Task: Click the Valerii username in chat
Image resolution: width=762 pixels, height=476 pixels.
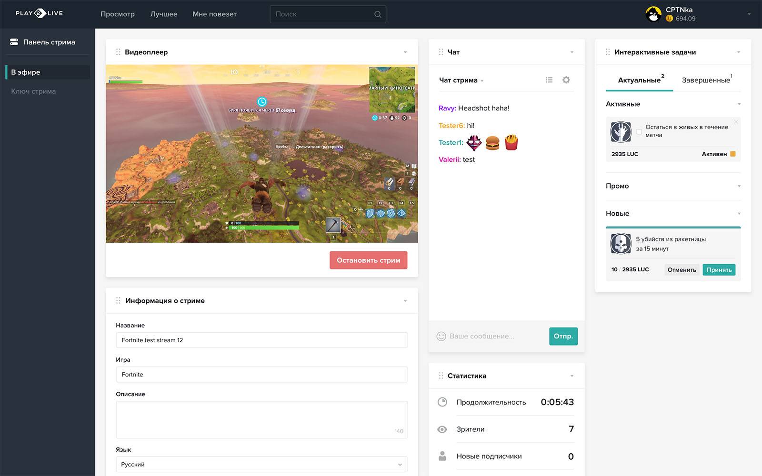Action: (450, 159)
